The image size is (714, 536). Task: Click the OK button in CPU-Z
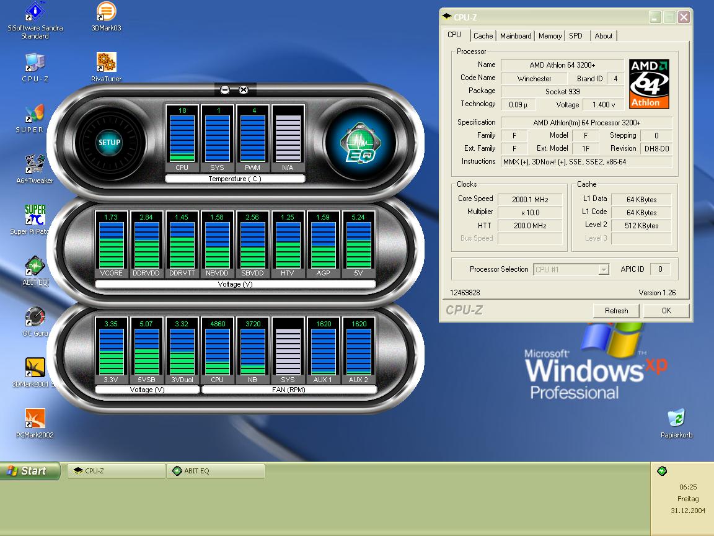coord(666,310)
